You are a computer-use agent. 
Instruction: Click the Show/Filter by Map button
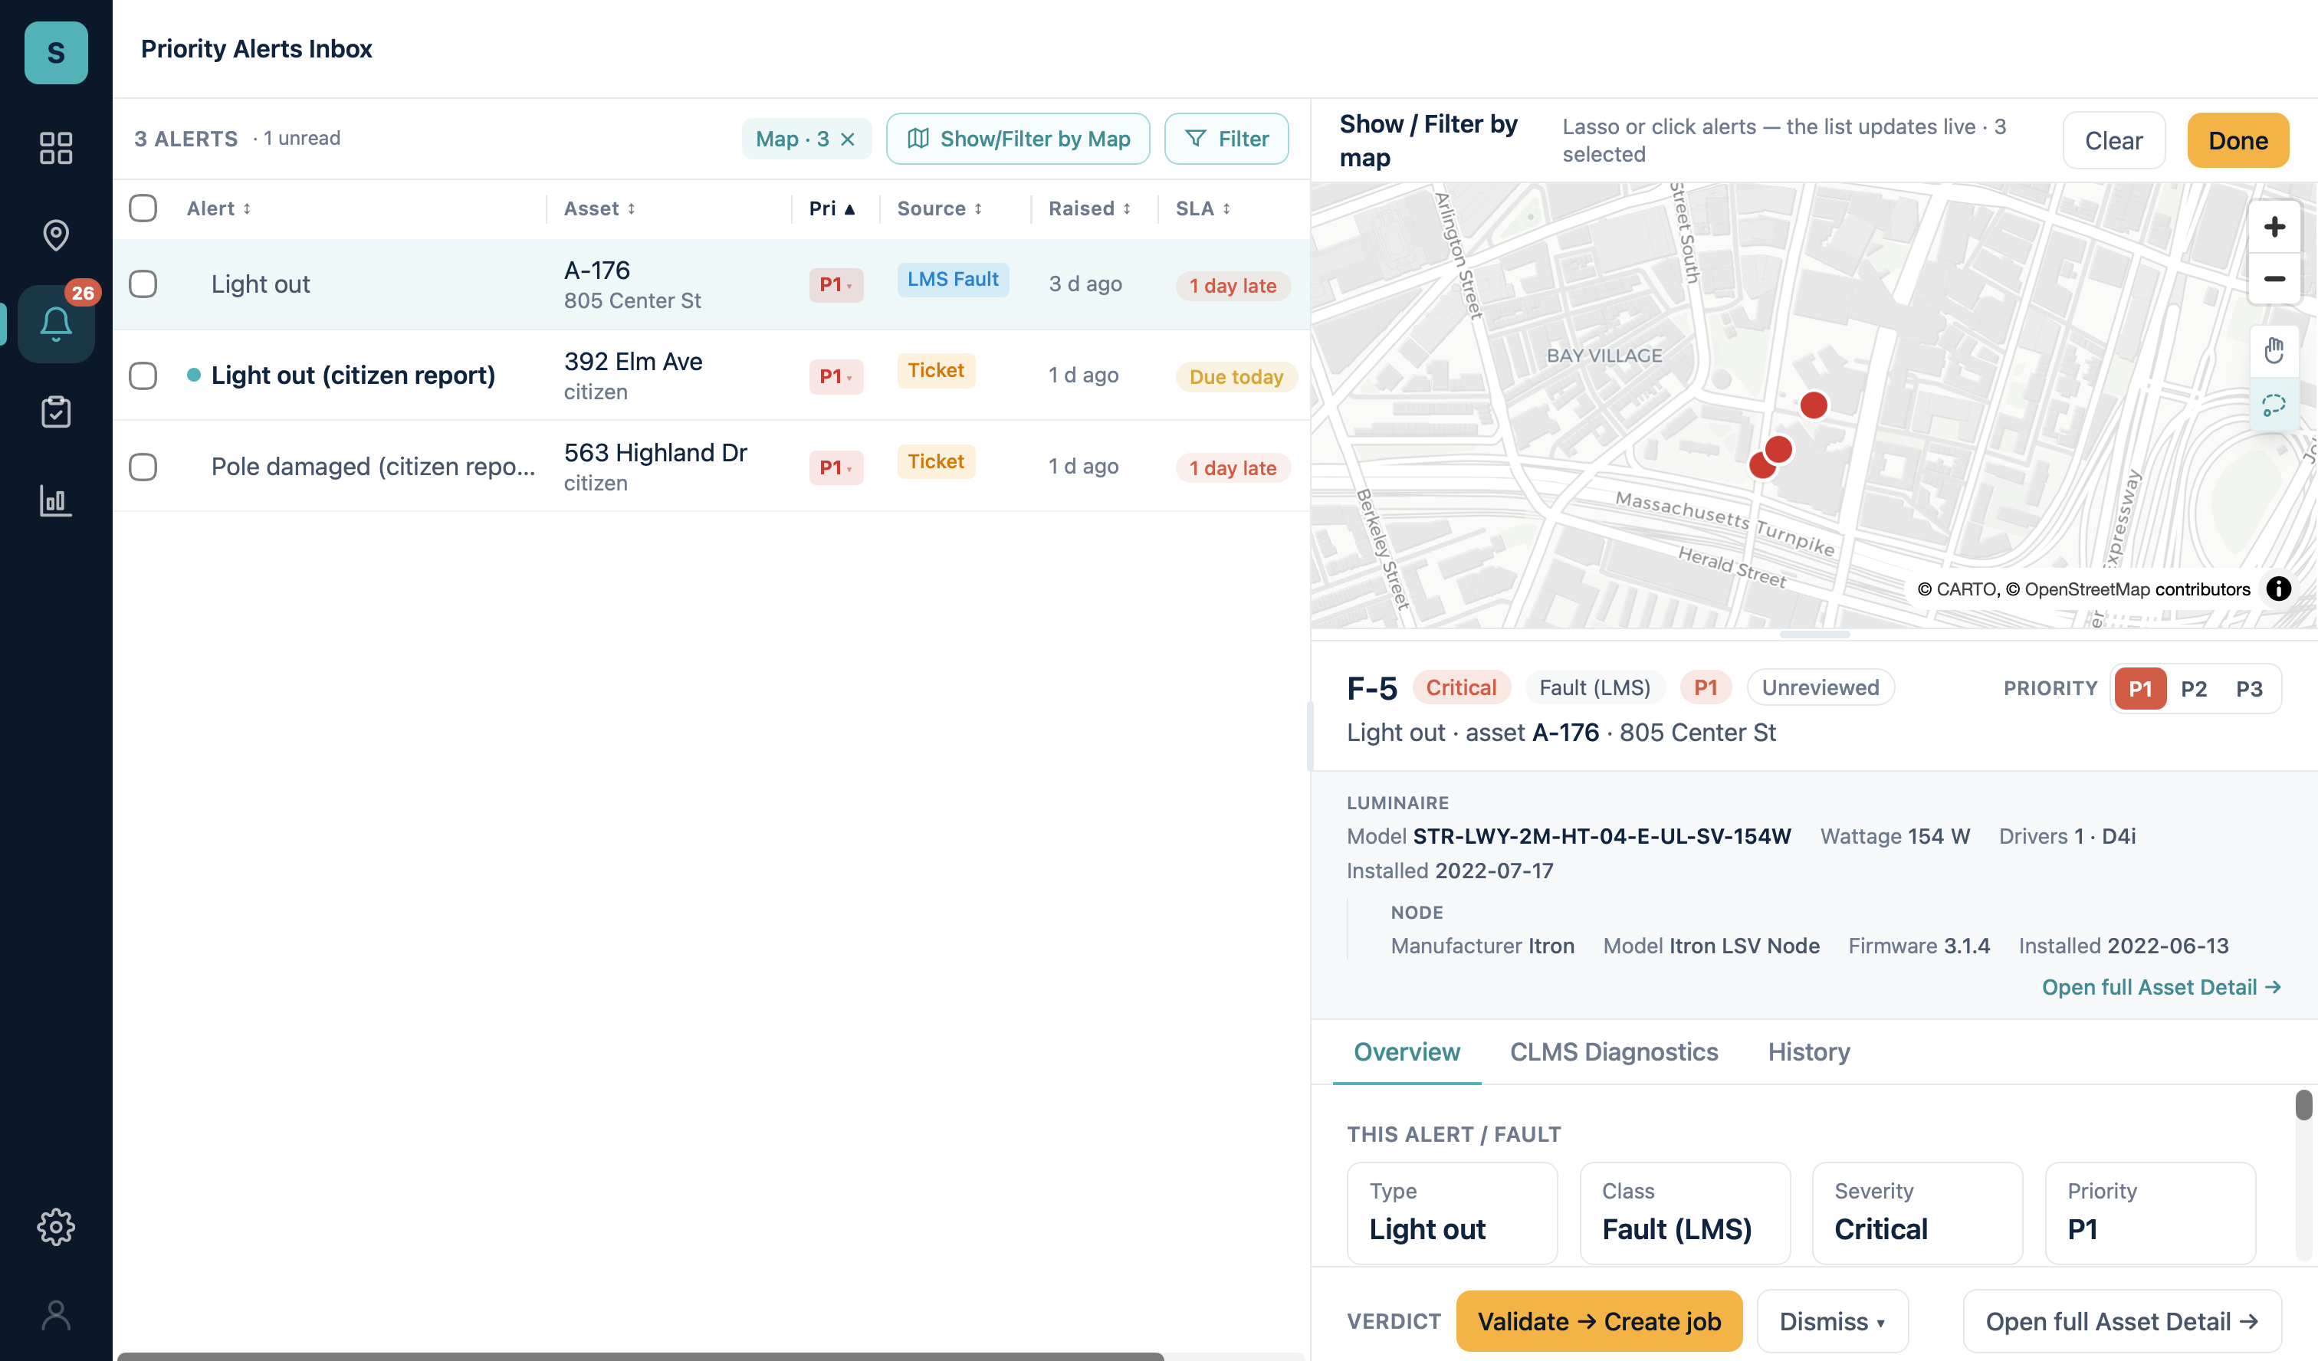(x=1017, y=139)
